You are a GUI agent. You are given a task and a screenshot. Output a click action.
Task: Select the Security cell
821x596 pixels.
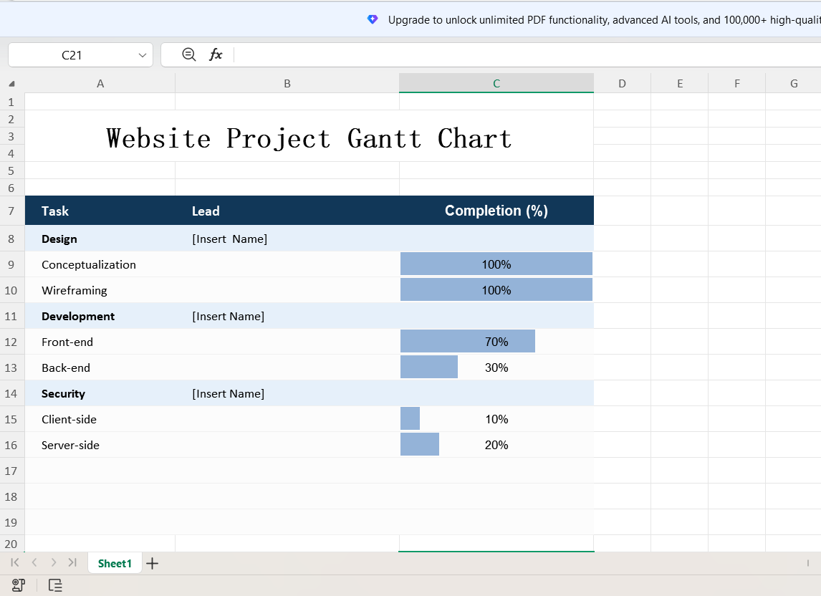point(100,394)
